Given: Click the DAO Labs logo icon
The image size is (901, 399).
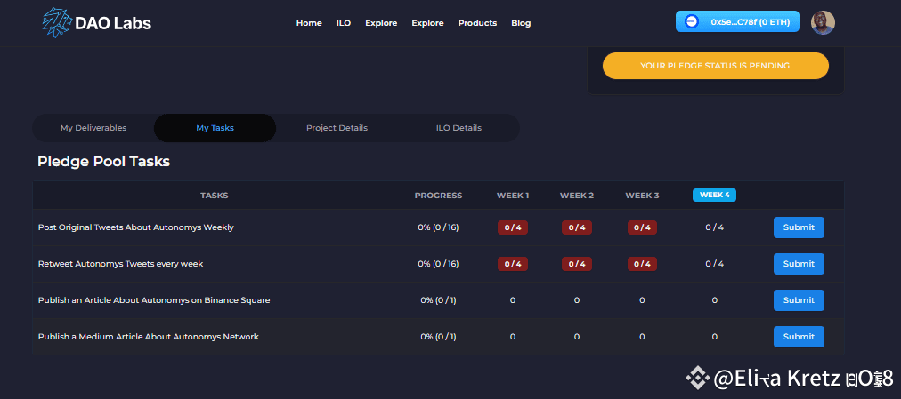Looking at the screenshot, I should click(x=56, y=23).
